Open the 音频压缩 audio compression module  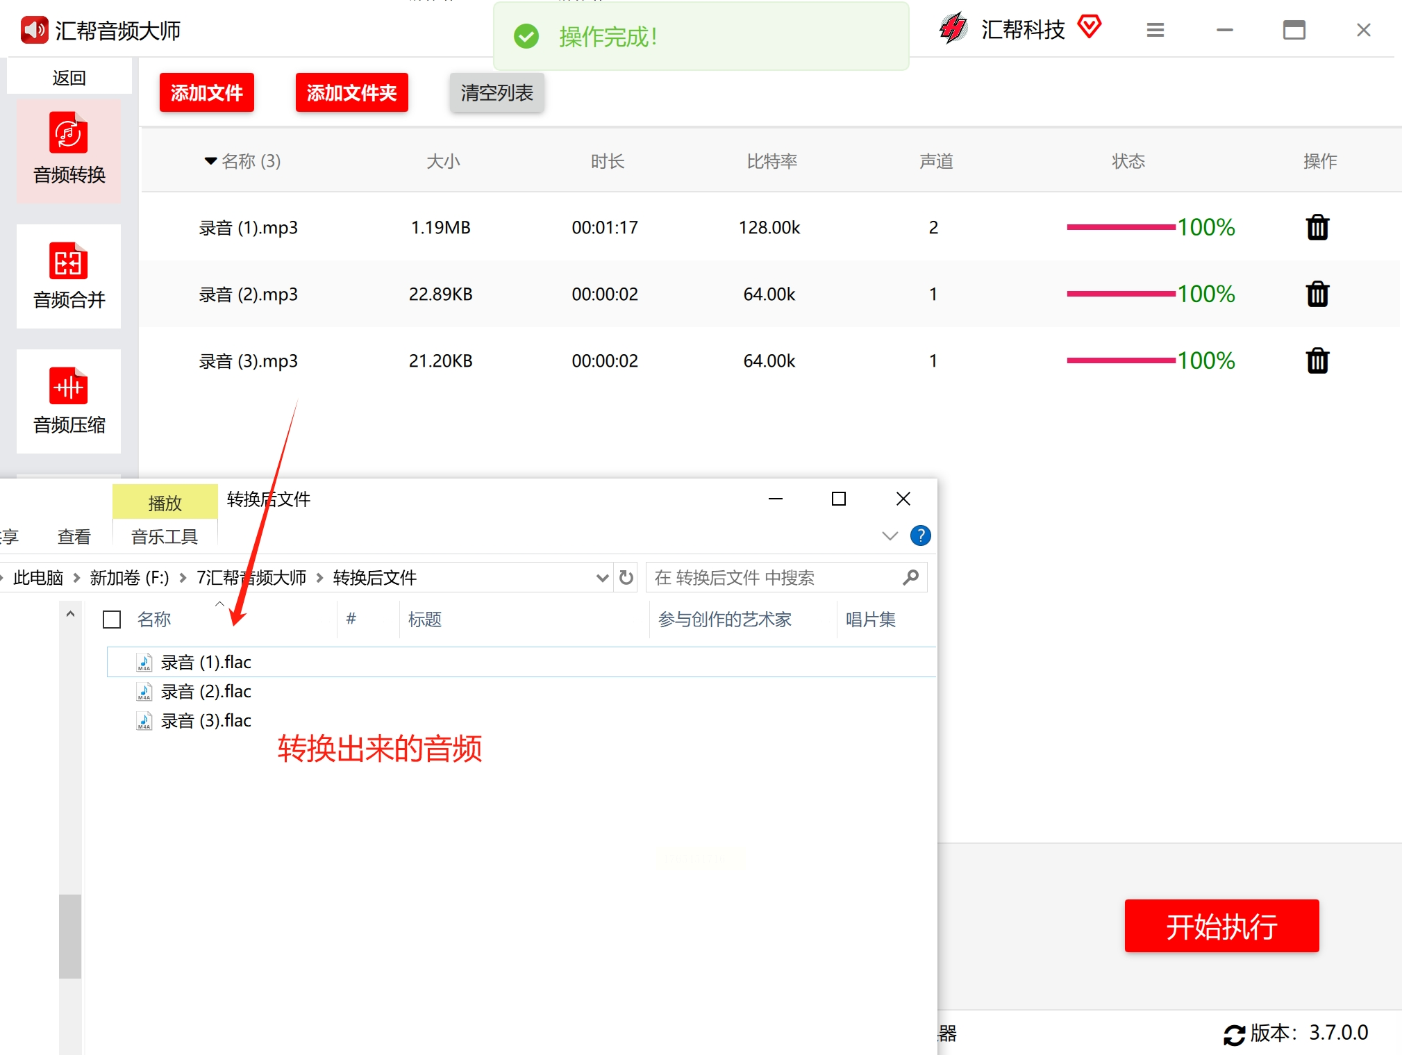tap(69, 401)
